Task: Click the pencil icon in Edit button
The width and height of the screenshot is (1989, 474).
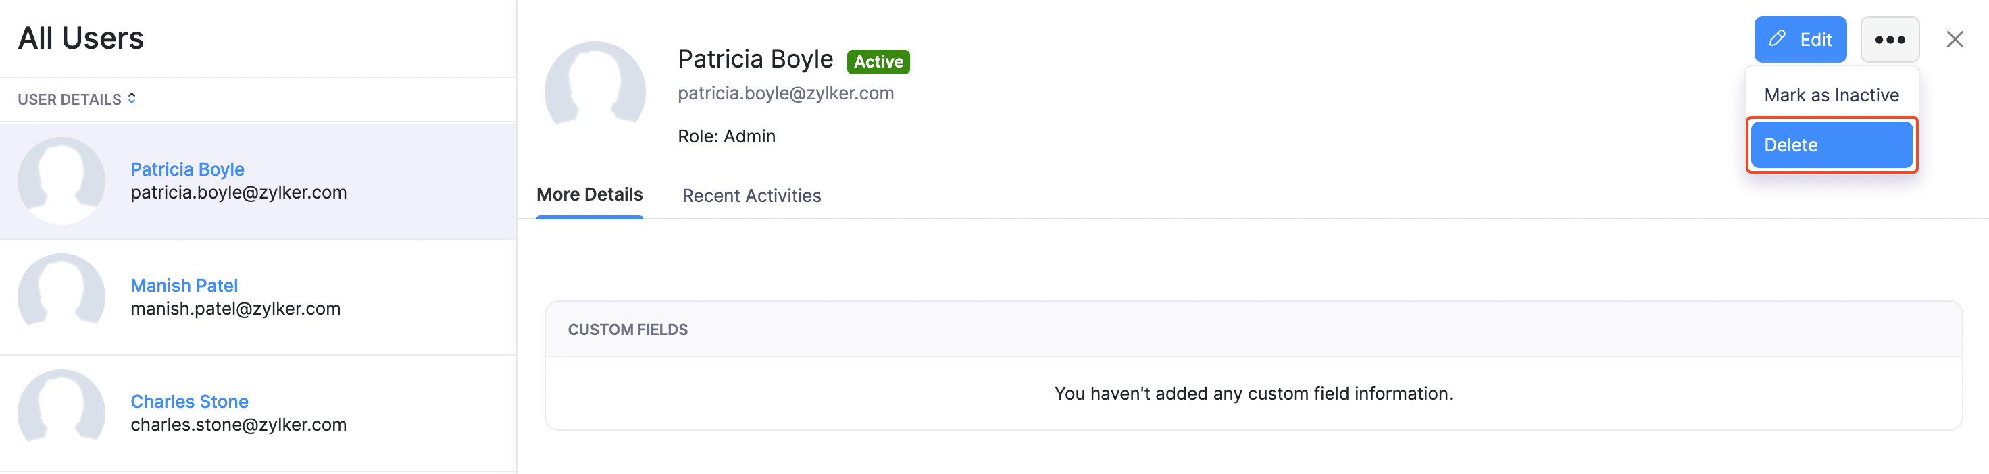Action: pos(1778,38)
